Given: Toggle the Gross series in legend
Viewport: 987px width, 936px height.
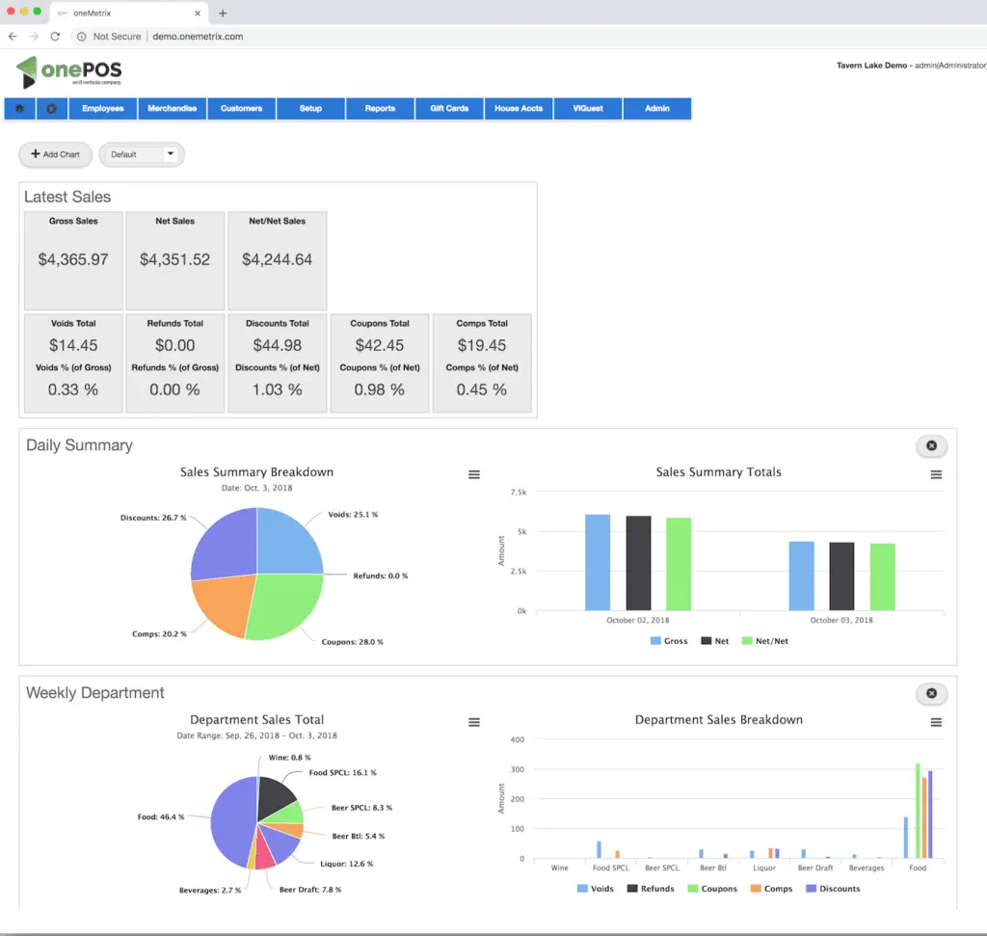Looking at the screenshot, I should pos(669,641).
